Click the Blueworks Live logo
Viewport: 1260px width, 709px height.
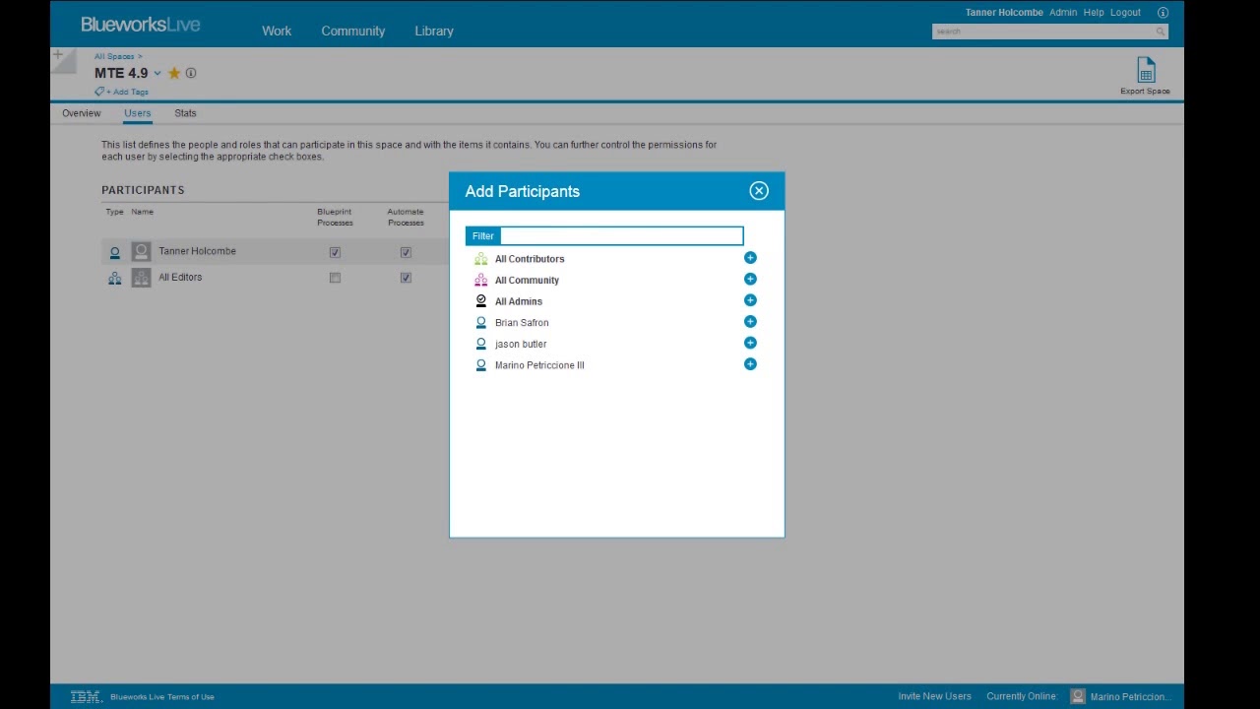tap(141, 25)
